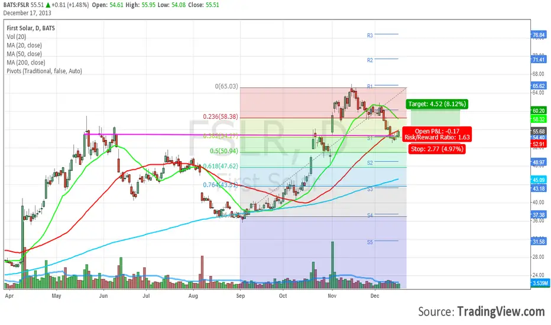The image size is (551, 325).
Task: Select the Vol (20) indicator legend
Action: 16,37
